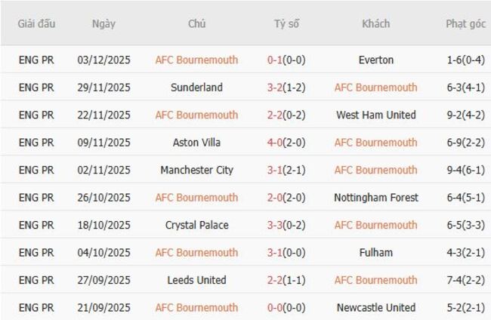The image size is (491, 320).
Task: Click AFC Bournemouth in the 03/12/2025 row
Action: click(x=196, y=60)
